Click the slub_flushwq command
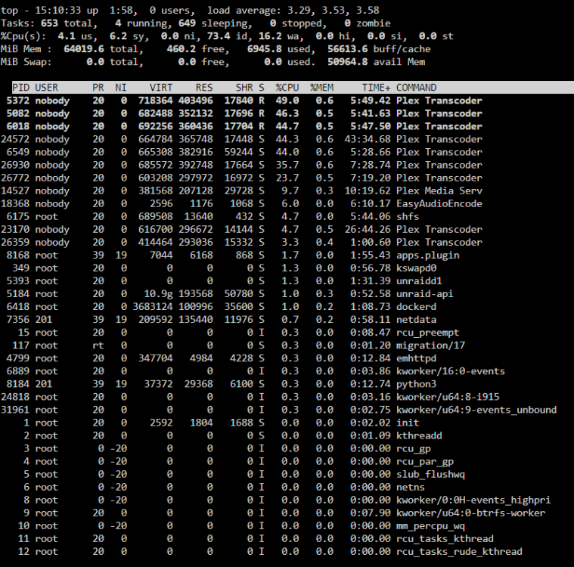Screen dimensions: 574x567 pos(430,474)
